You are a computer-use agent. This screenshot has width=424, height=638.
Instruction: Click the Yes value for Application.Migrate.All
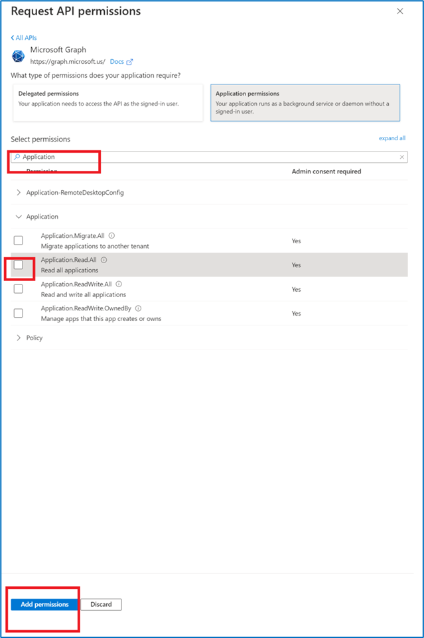(x=296, y=241)
